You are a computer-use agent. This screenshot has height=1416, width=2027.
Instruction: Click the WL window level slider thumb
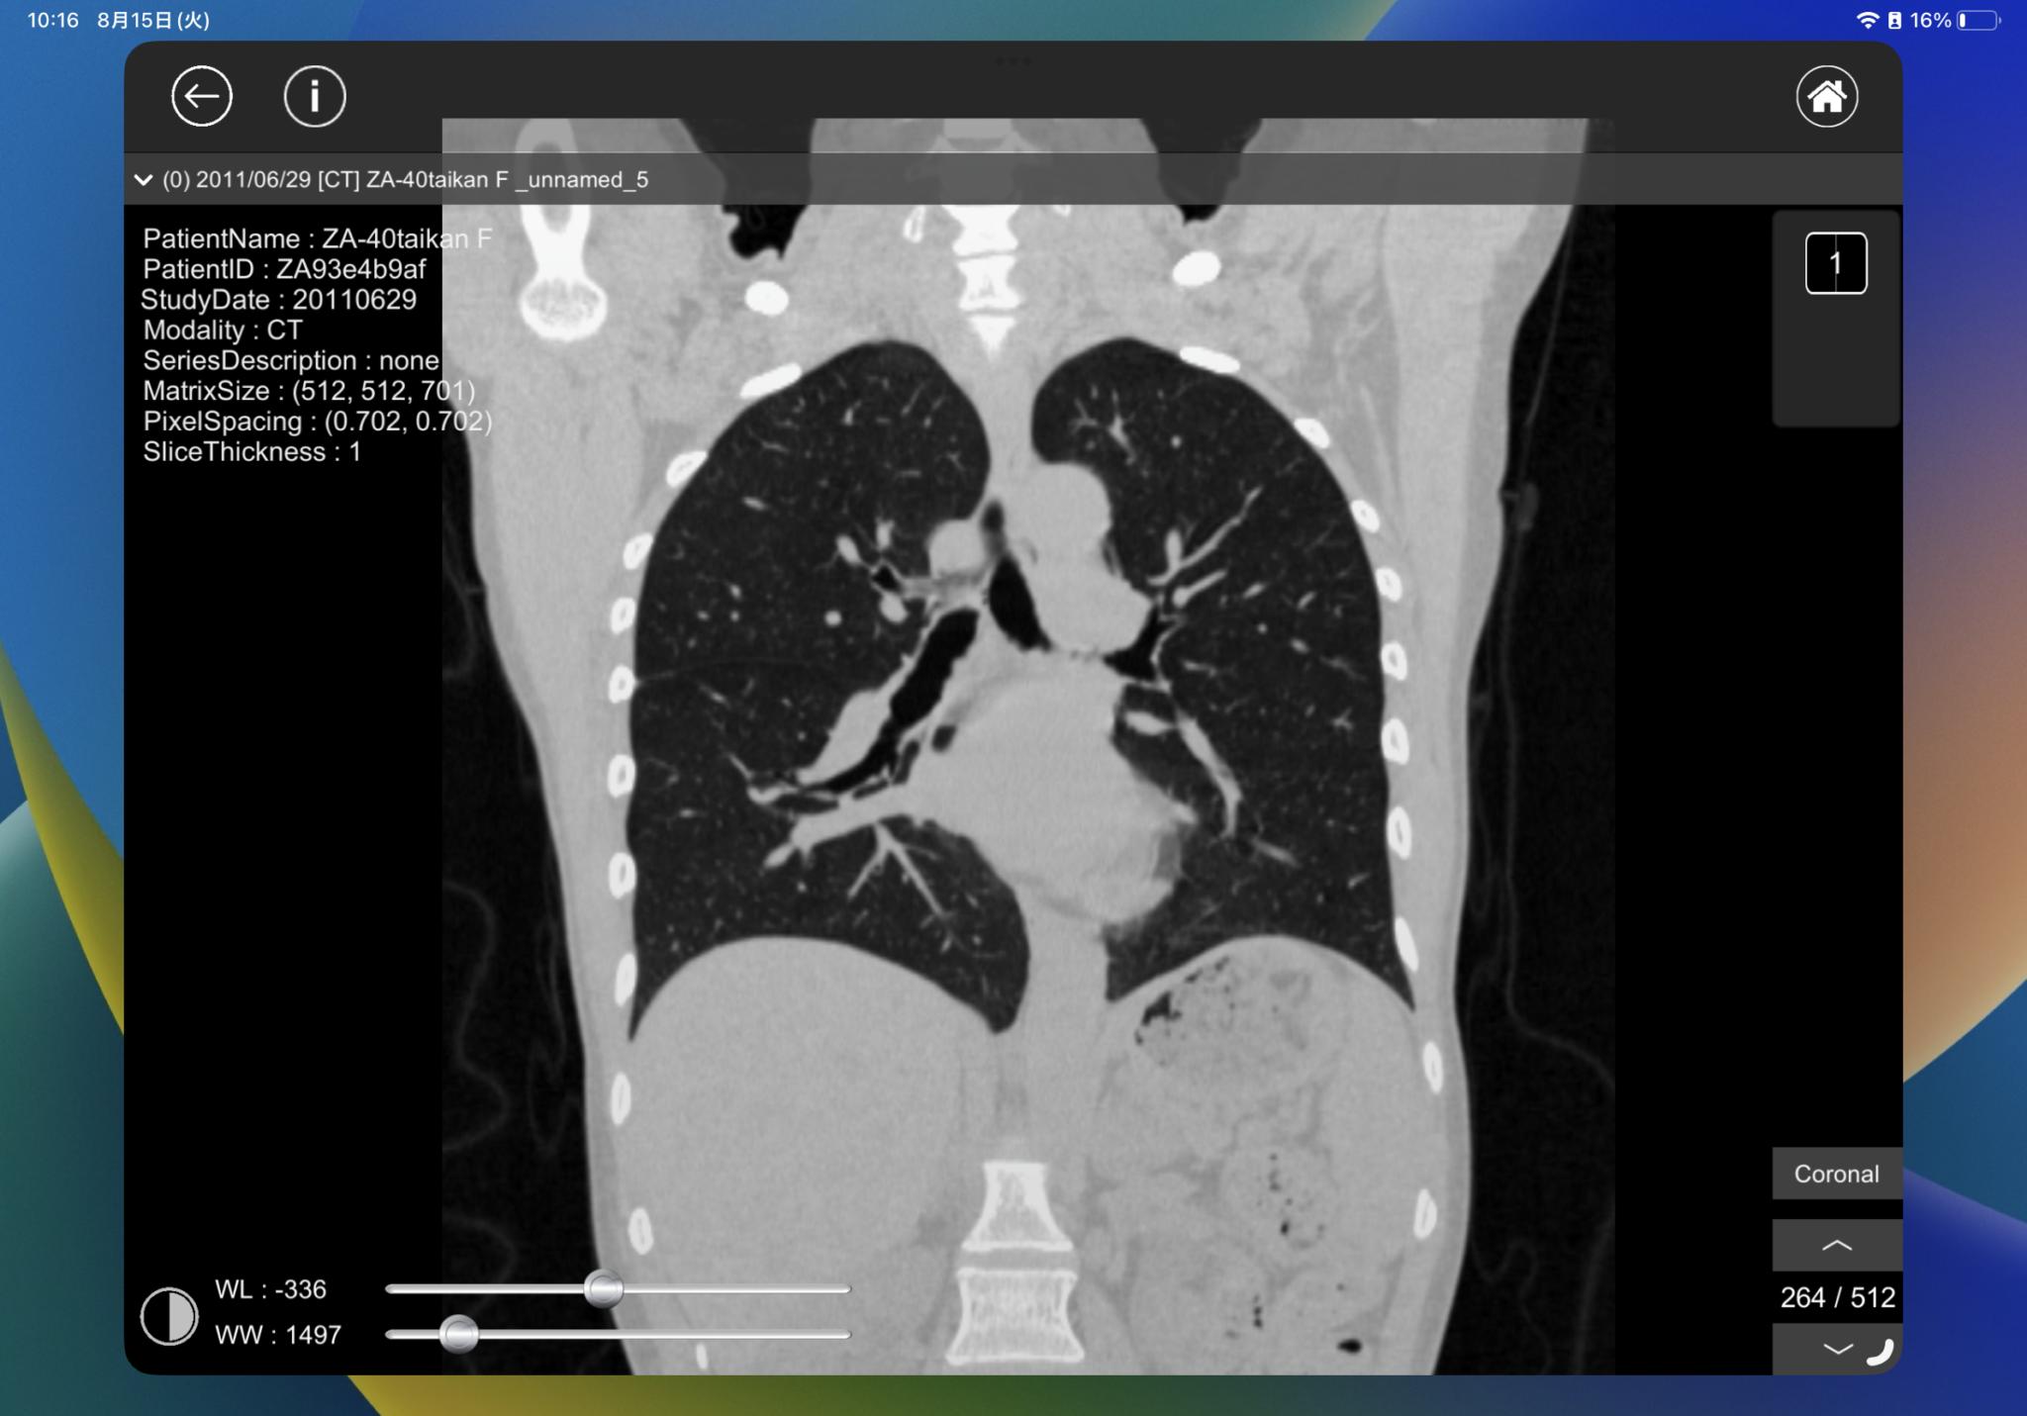point(604,1288)
